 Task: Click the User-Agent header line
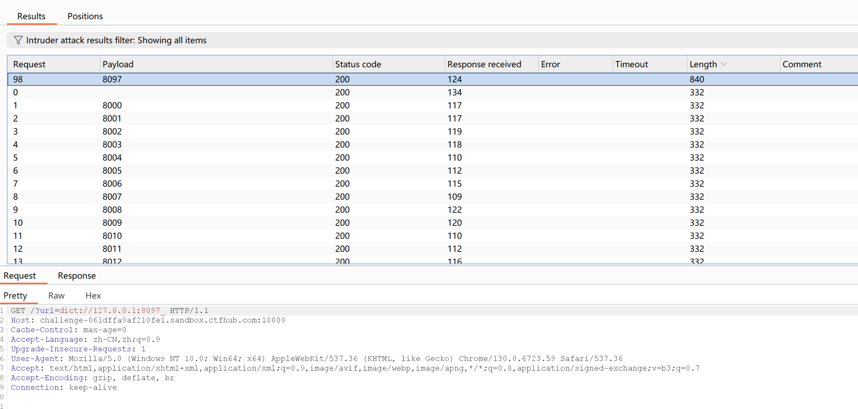click(317, 359)
